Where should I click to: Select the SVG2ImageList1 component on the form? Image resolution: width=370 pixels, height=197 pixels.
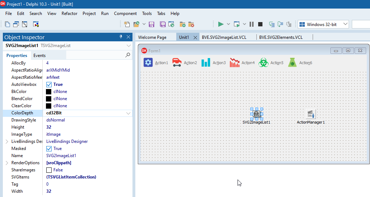pos(256,114)
